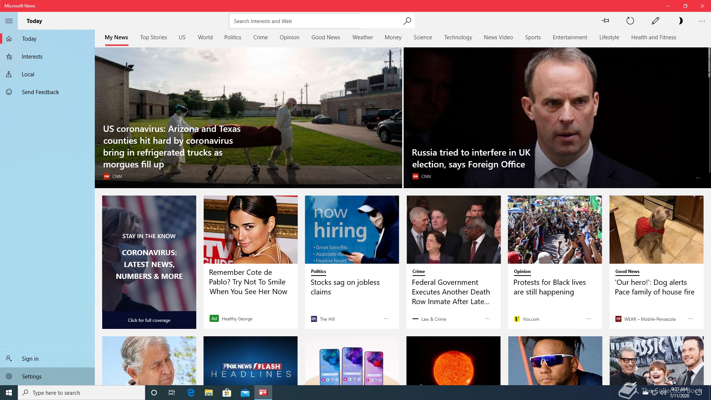Open Dog alerts Pace family article
This screenshot has width=711, height=400.
(655, 287)
